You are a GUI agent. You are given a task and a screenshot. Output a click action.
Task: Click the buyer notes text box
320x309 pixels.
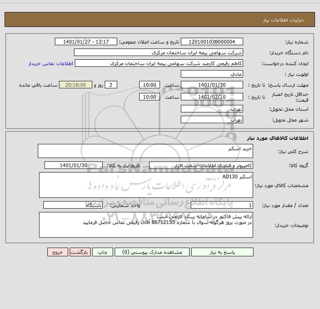point(146,225)
